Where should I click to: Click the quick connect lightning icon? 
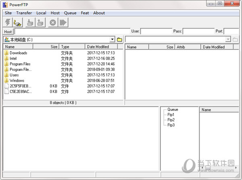pos(8,23)
